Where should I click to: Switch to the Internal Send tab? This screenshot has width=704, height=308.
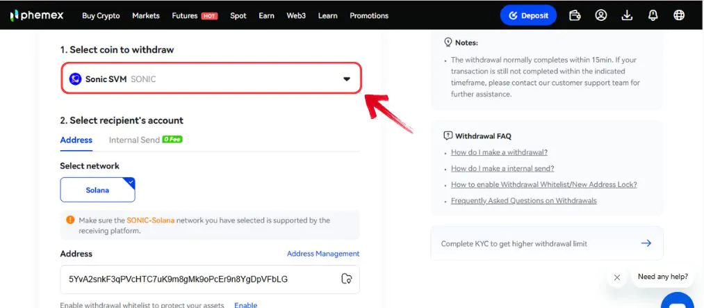(x=134, y=140)
